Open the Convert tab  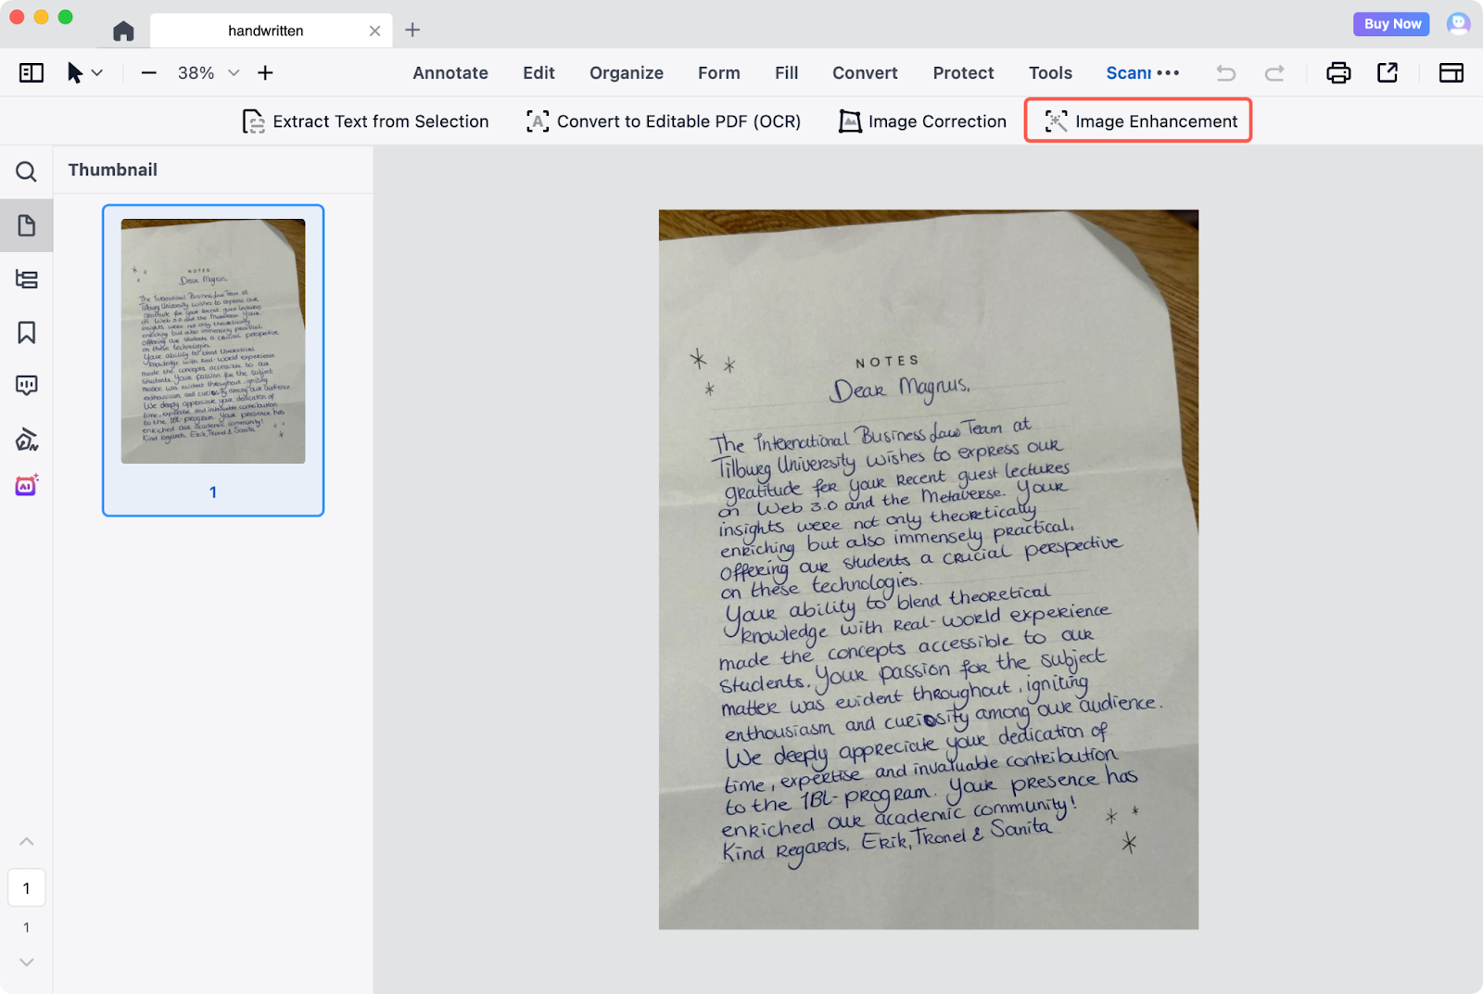point(864,73)
